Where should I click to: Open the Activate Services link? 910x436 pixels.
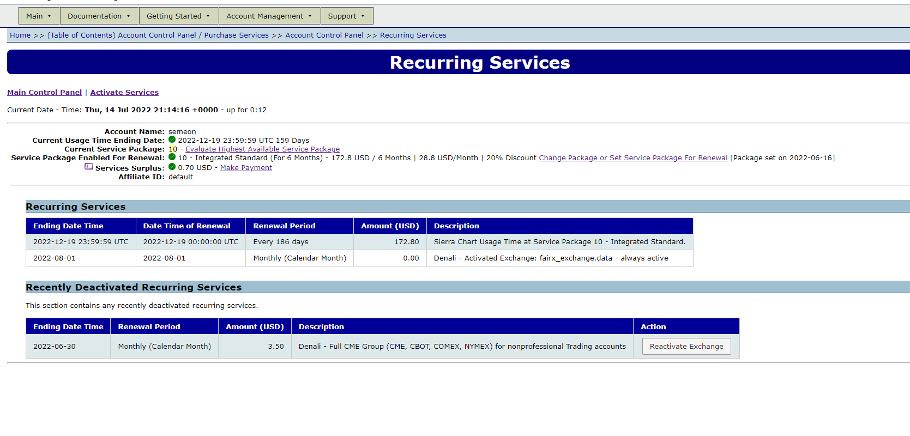click(x=124, y=93)
